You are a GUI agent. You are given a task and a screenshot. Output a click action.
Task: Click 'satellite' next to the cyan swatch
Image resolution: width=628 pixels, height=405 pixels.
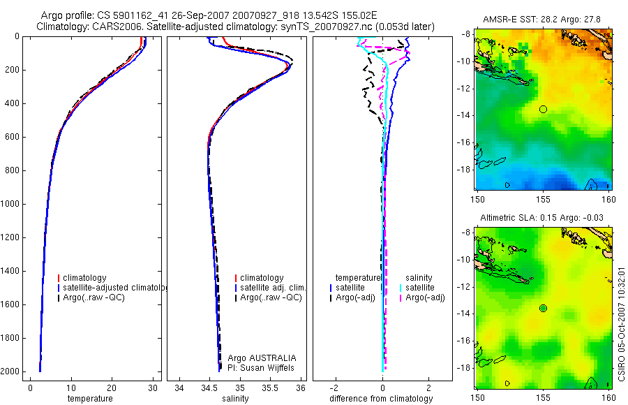pyautogui.click(x=420, y=288)
